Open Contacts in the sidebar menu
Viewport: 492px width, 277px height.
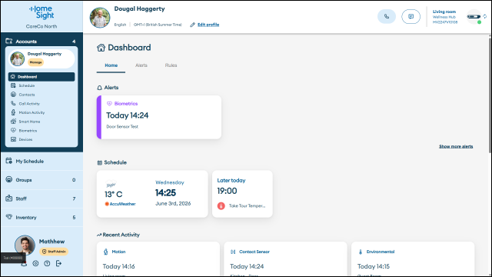[42, 95]
